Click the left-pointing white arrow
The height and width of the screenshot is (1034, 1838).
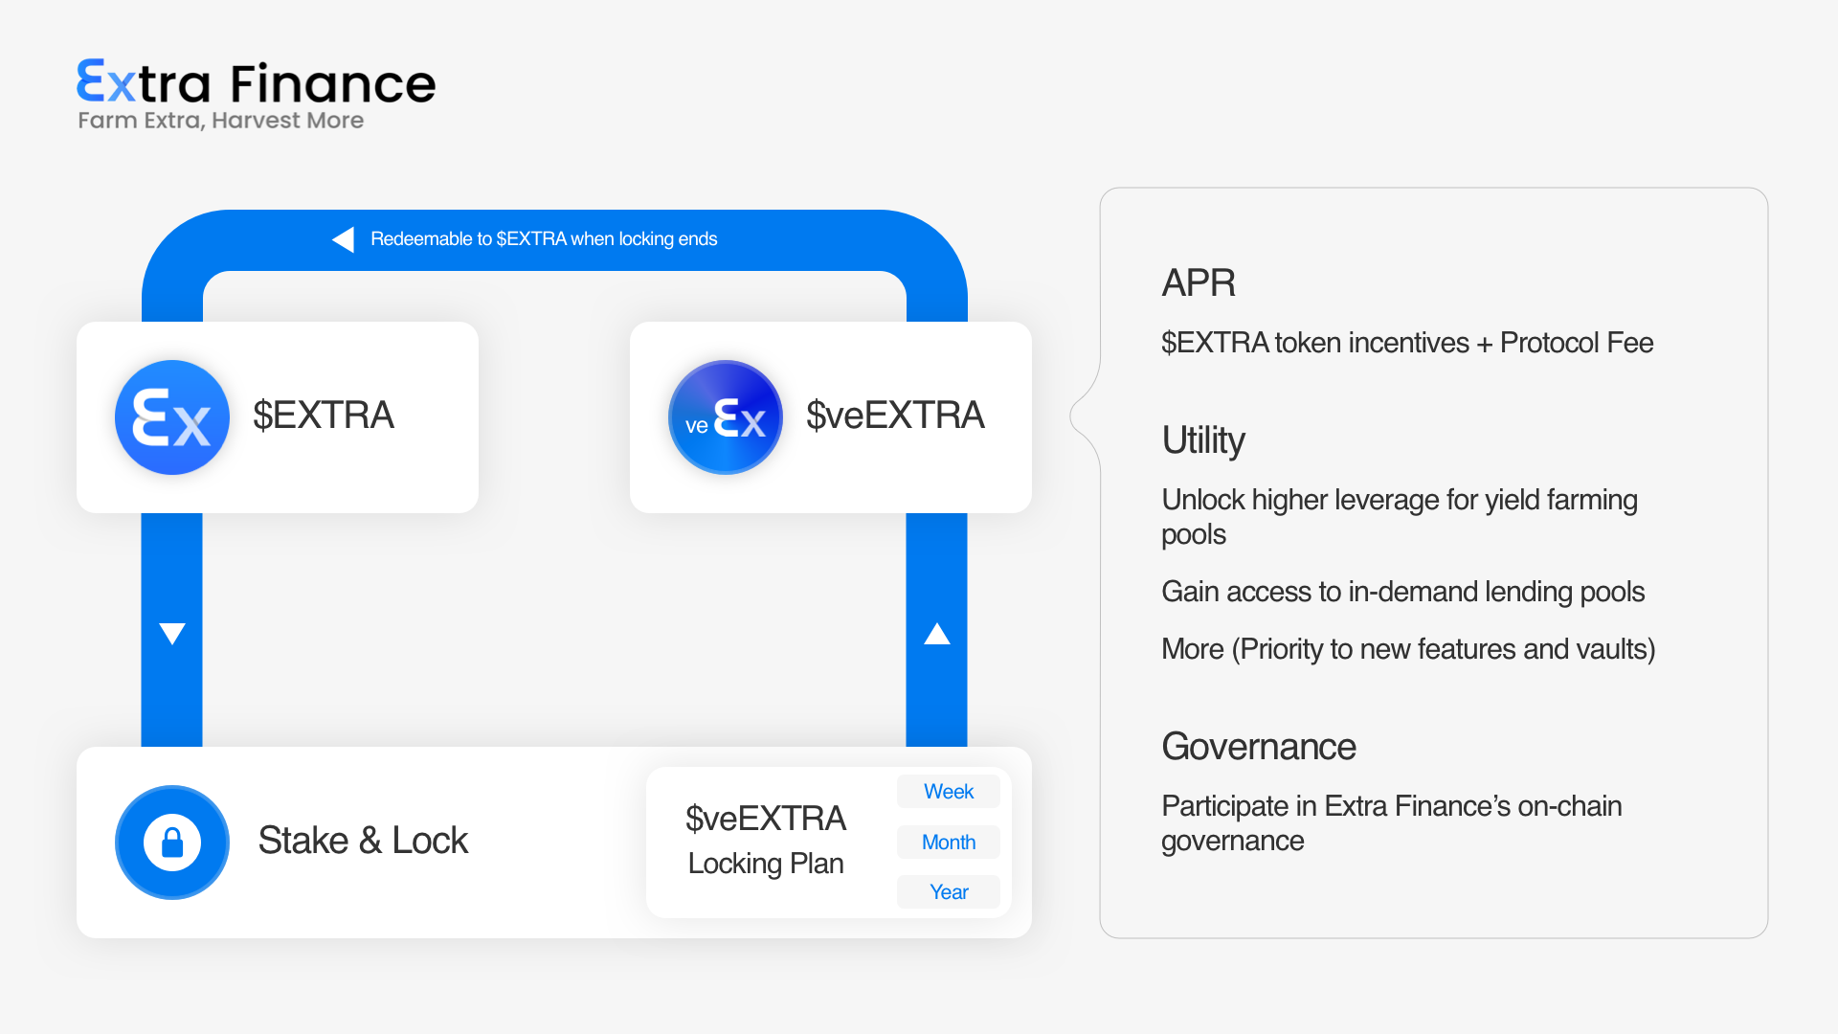pos(343,239)
